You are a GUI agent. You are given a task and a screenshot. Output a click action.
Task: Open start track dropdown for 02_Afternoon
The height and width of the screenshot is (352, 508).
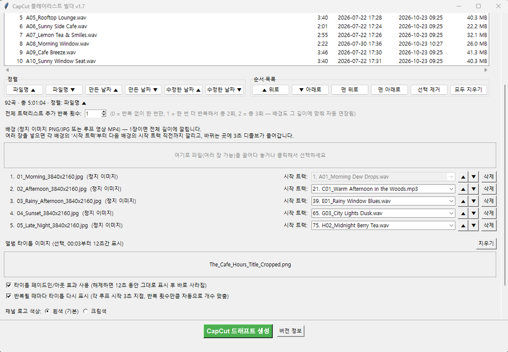tap(383, 189)
